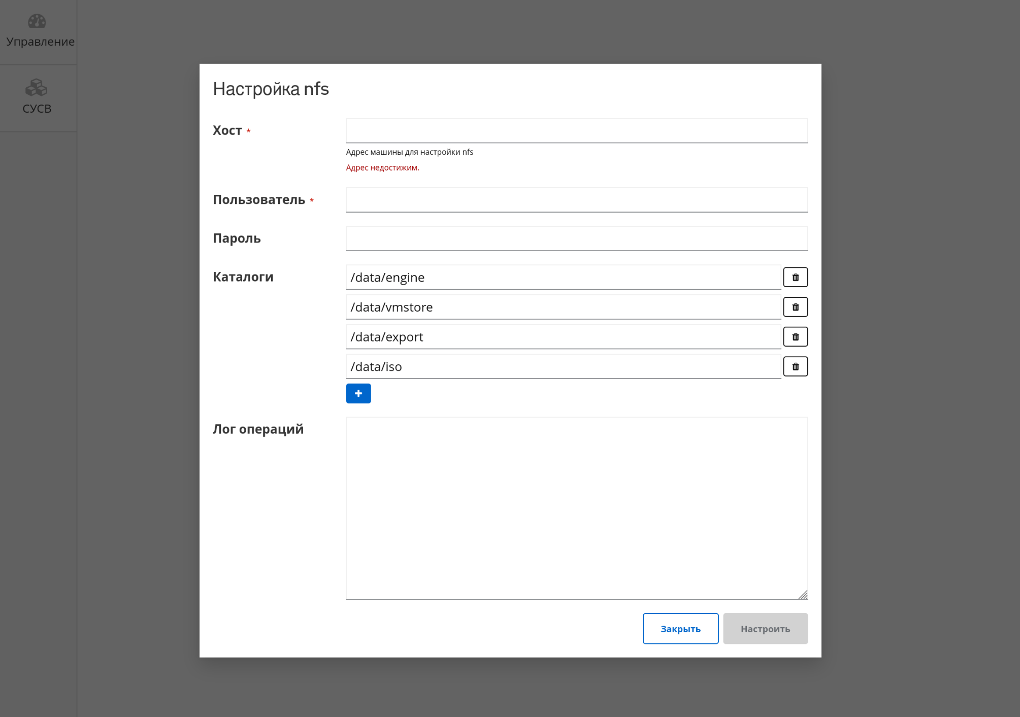This screenshot has width=1020, height=717.
Task: Focus the Хост input field
Action: coord(576,131)
